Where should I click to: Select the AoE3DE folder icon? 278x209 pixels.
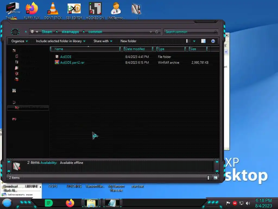point(57,57)
